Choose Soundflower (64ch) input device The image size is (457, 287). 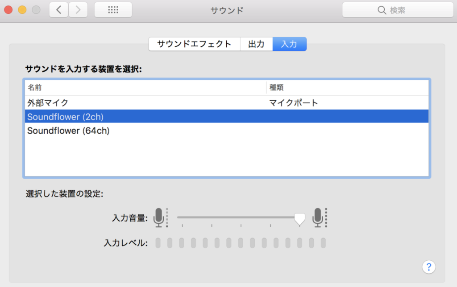coord(227,131)
